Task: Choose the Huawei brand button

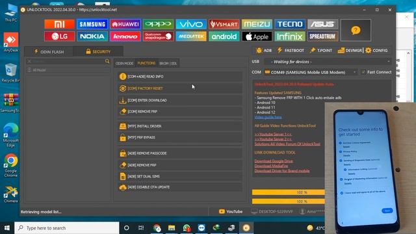Action: [125, 24]
